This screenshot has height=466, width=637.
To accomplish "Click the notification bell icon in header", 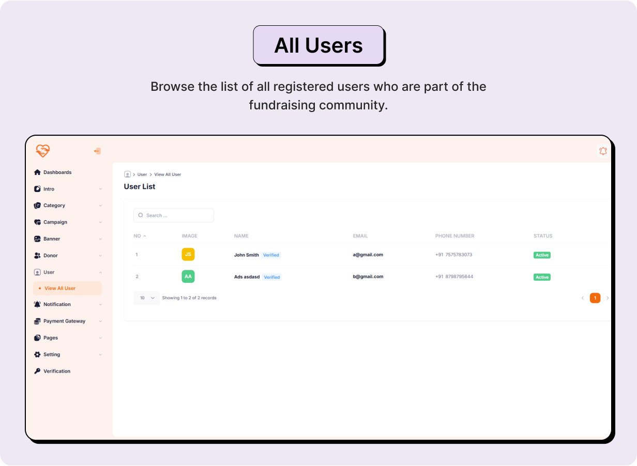I will 603,151.
